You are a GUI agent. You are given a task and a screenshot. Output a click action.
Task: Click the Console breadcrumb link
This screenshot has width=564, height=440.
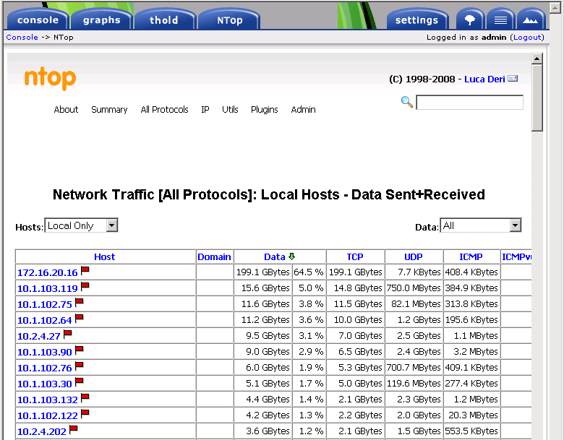pyautogui.click(x=22, y=37)
